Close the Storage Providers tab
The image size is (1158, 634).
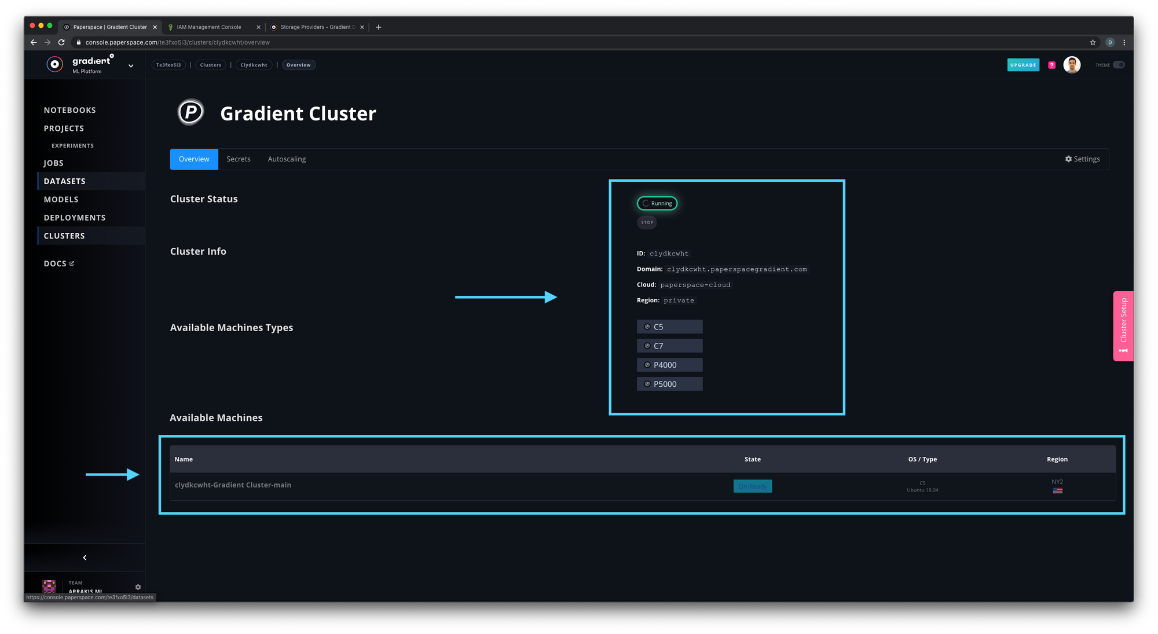click(x=362, y=27)
